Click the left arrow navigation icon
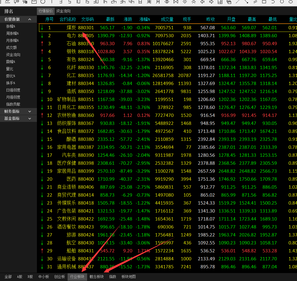This screenshot has width=297, height=281. 202,1
